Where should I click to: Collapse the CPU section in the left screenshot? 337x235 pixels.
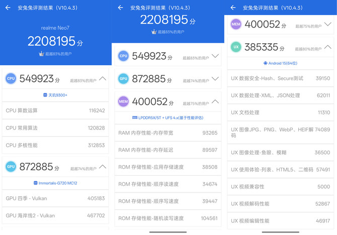click(103, 78)
